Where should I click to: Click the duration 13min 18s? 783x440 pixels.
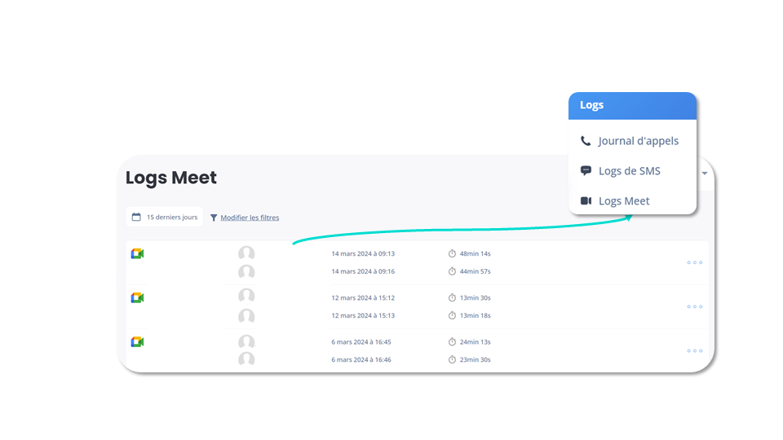coord(475,315)
